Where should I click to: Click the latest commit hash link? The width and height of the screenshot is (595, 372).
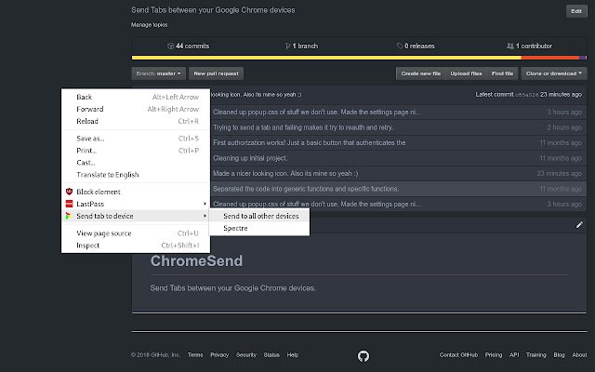[x=527, y=95]
